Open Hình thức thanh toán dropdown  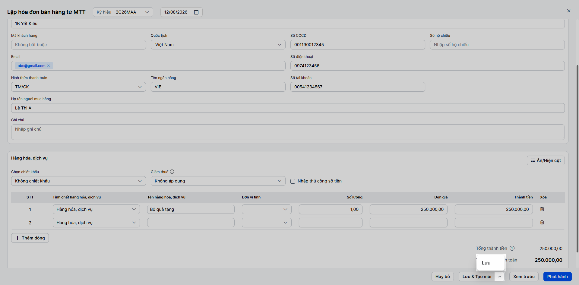(x=78, y=87)
